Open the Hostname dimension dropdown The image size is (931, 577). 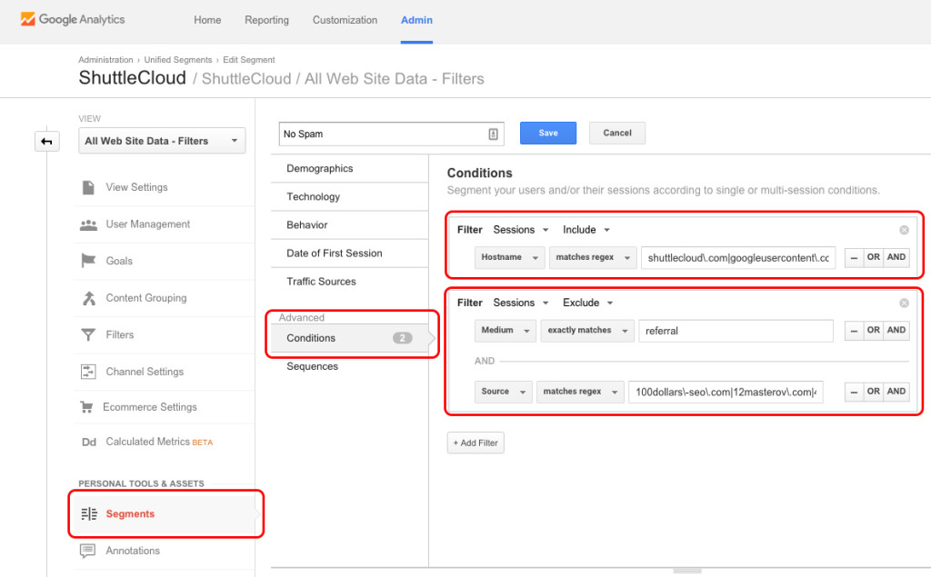point(509,258)
